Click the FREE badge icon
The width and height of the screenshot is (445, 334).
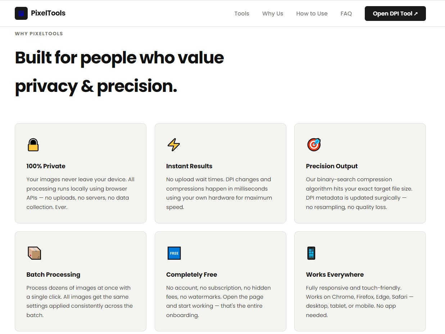coord(174,253)
